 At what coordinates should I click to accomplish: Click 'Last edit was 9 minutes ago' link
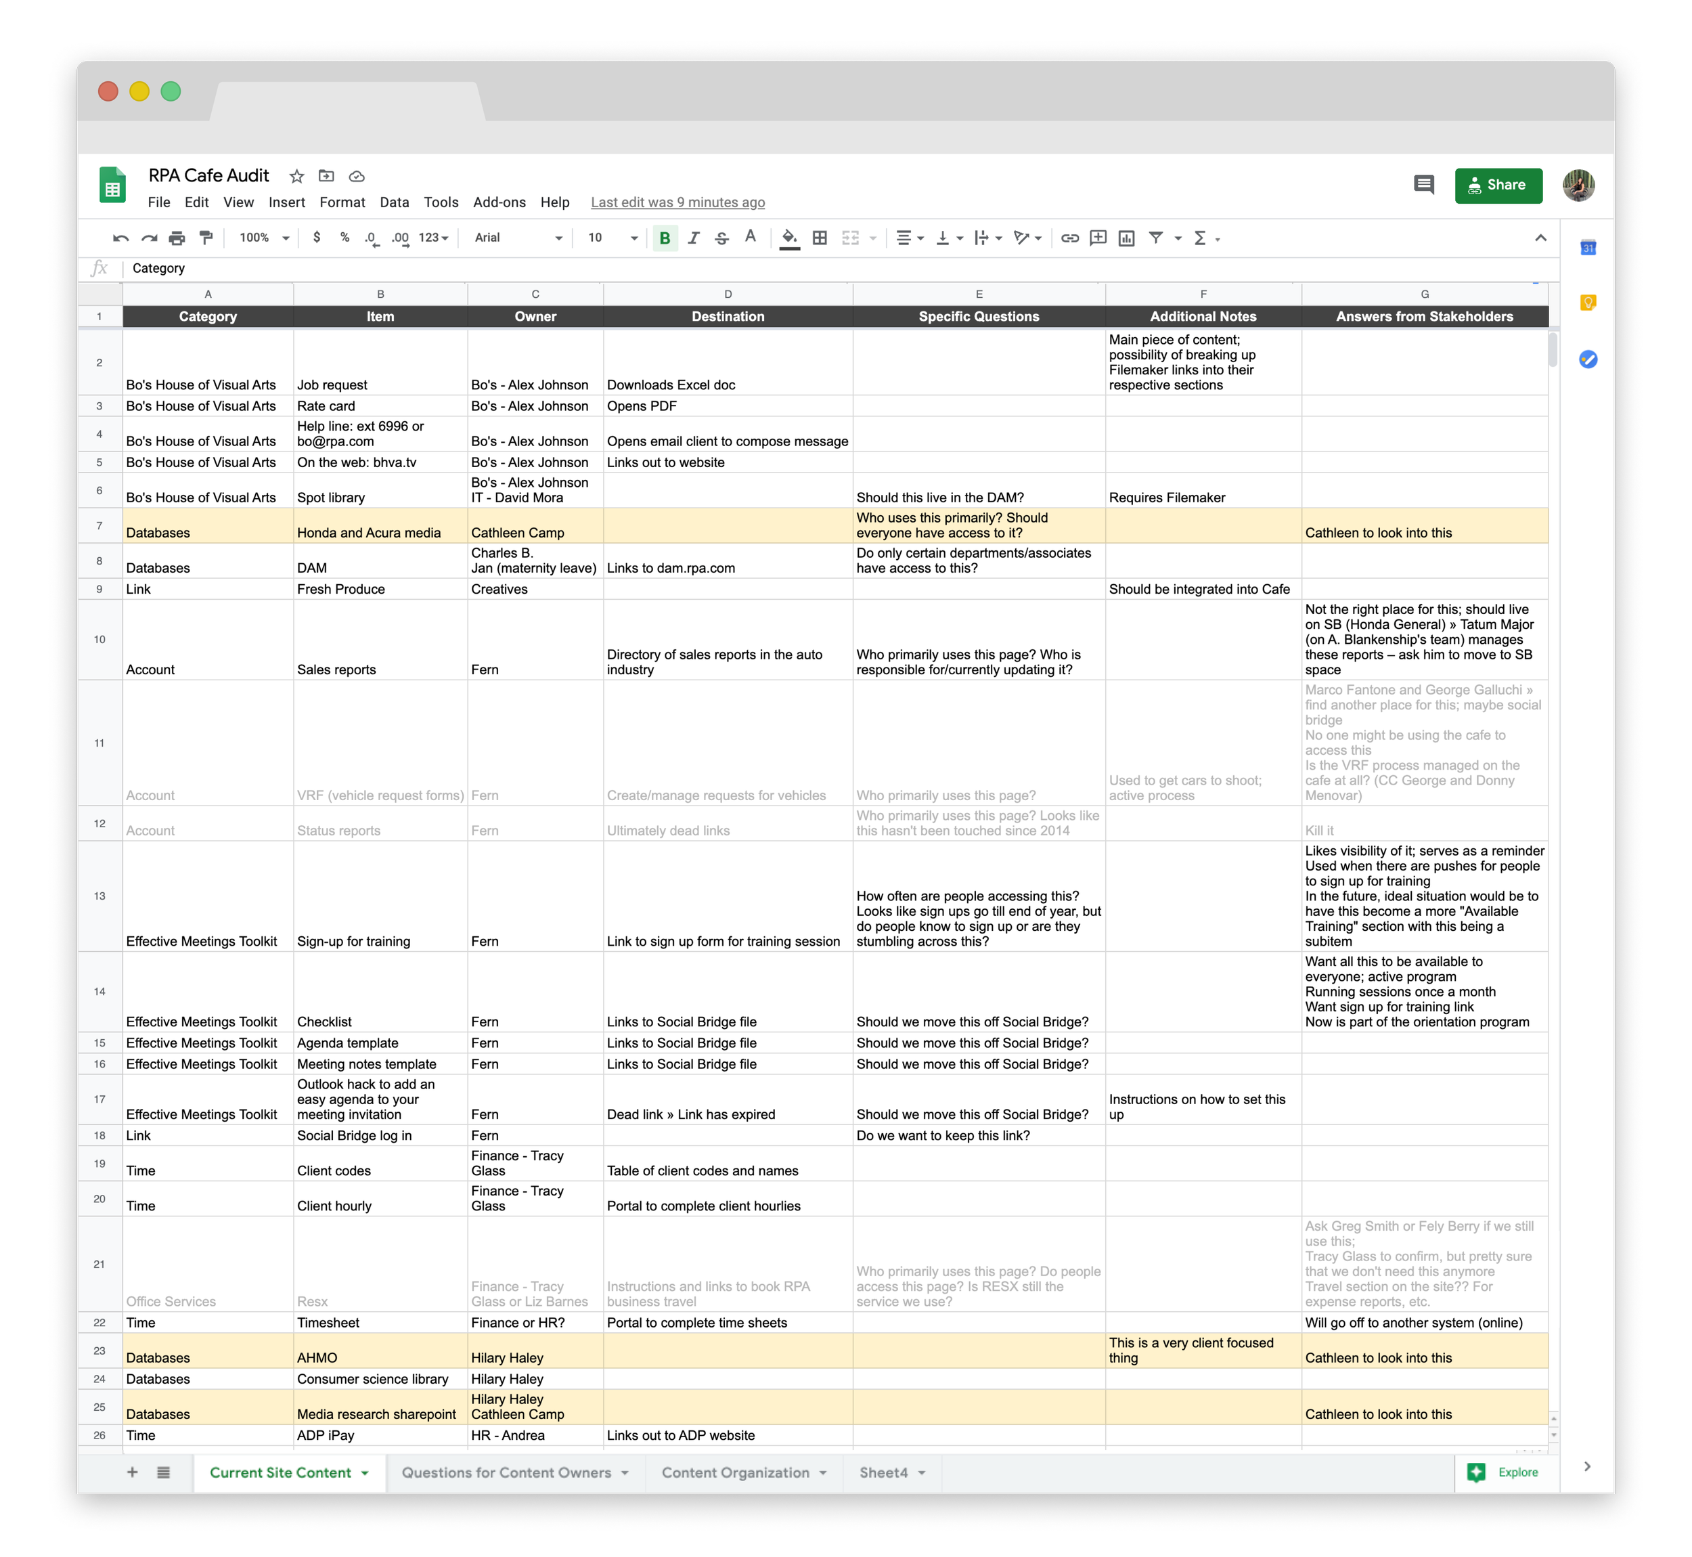678,202
